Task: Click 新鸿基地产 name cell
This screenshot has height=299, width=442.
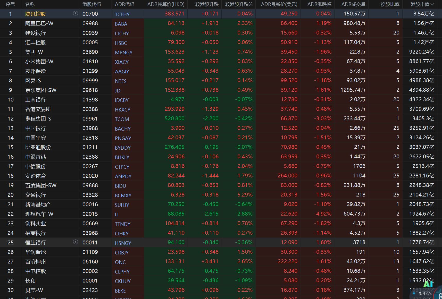Action: click(x=38, y=204)
